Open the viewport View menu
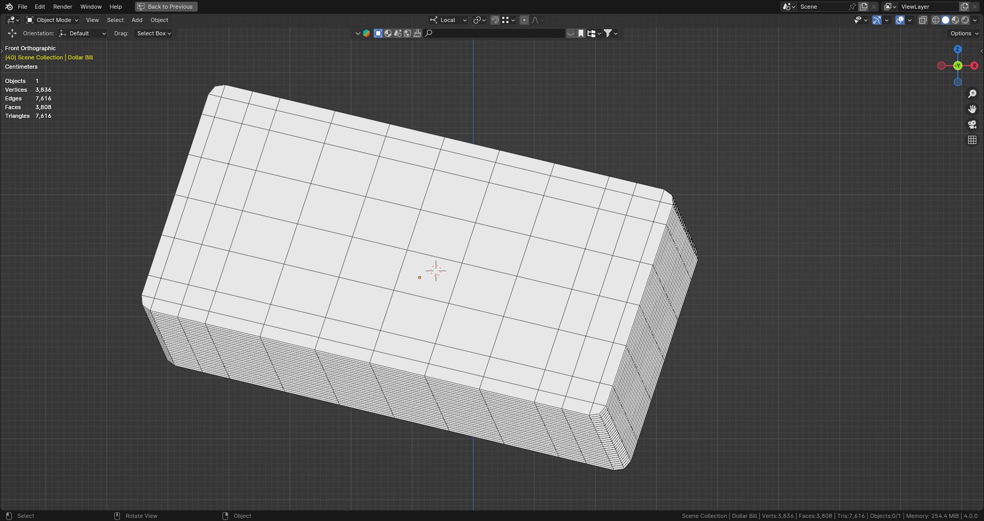Image resolution: width=984 pixels, height=521 pixels. 92,20
